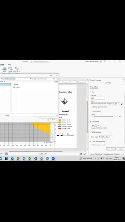Image resolution: width=125 pixels, height=222 pixels.
Task: Click the New record button in taskbar
Action: coord(86,159)
